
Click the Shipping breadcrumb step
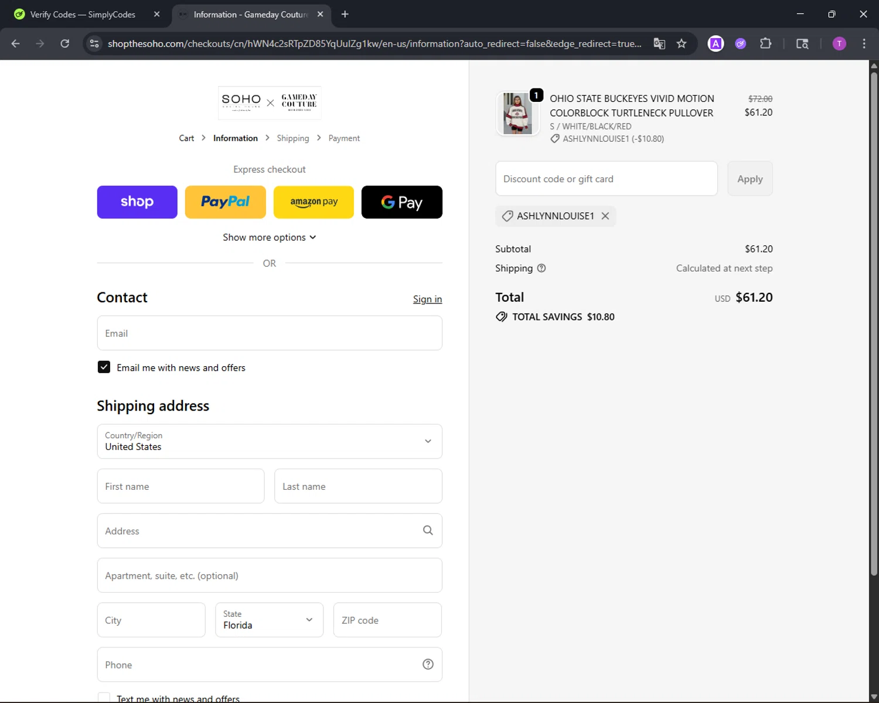coord(293,138)
